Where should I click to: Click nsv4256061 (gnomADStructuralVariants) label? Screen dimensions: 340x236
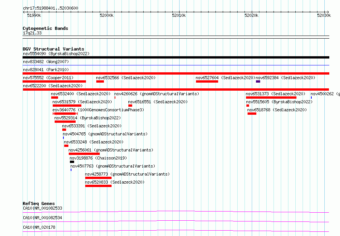click(x=111, y=150)
